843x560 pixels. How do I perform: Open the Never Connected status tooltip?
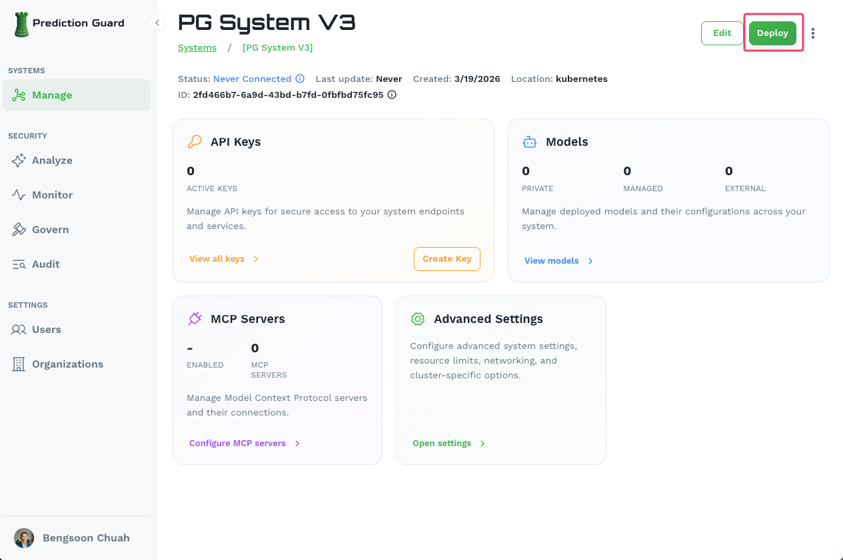[x=301, y=79]
